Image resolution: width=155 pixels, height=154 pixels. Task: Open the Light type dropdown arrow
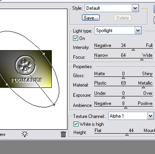[138, 31]
